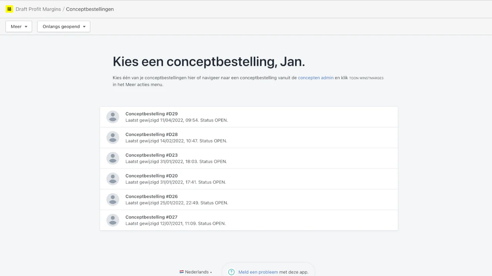Open Conceptbestelling #D20 row
Image resolution: width=492 pixels, height=276 pixels.
pos(249,179)
